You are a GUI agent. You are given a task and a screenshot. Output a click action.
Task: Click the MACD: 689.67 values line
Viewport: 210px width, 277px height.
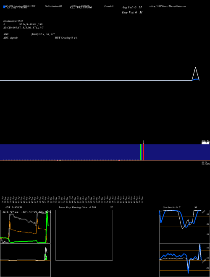click(x=24, y=28)
